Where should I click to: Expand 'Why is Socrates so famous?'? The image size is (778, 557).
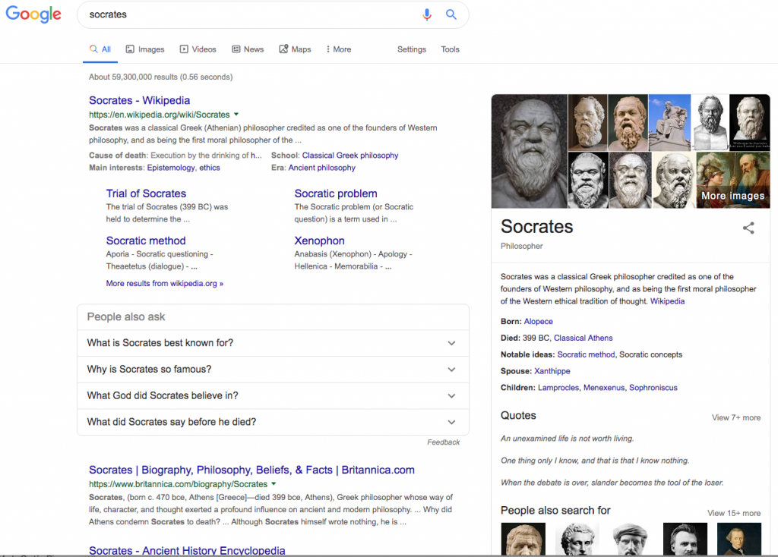pos(273,370)
